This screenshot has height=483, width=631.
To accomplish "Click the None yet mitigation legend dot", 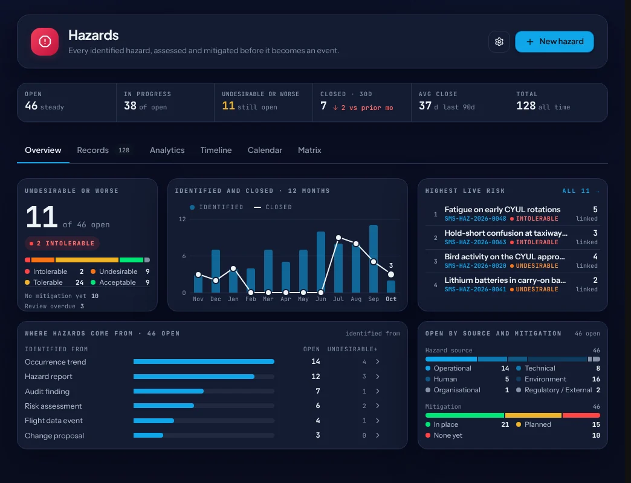I will [x=428, y=435].
